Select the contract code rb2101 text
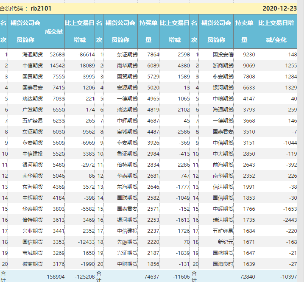 [41, 8]
